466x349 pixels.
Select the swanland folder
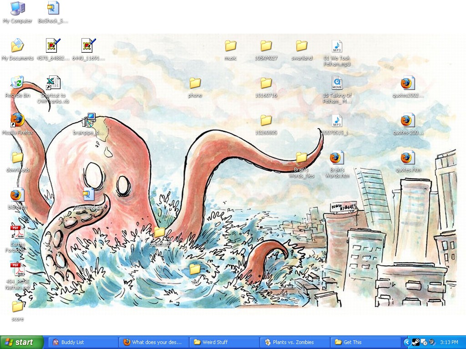pos(301,46)
